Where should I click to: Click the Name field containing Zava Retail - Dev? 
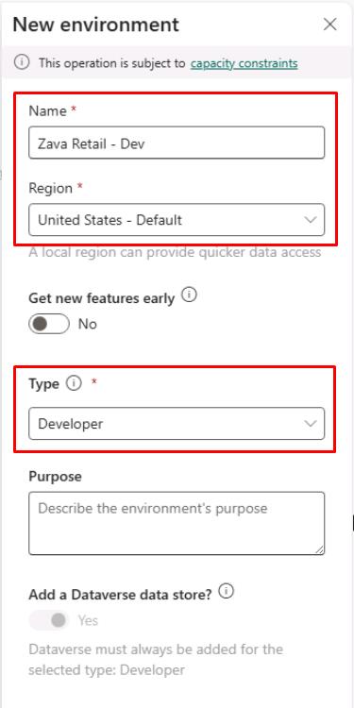tap(177, 143)
